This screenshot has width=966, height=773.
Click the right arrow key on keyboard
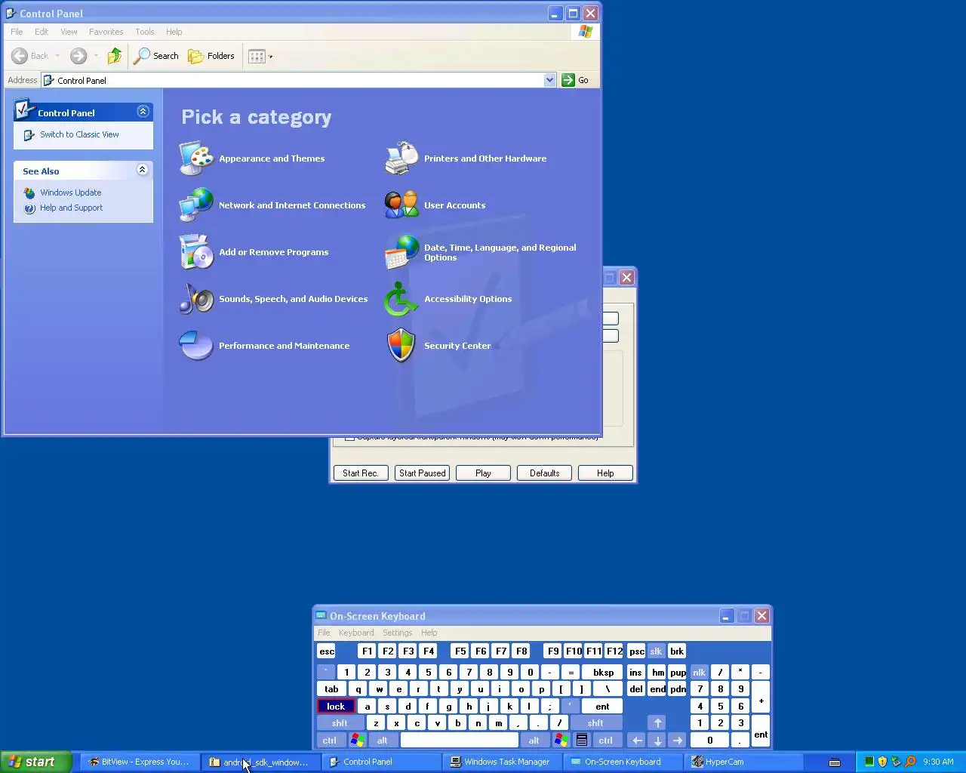678,741
